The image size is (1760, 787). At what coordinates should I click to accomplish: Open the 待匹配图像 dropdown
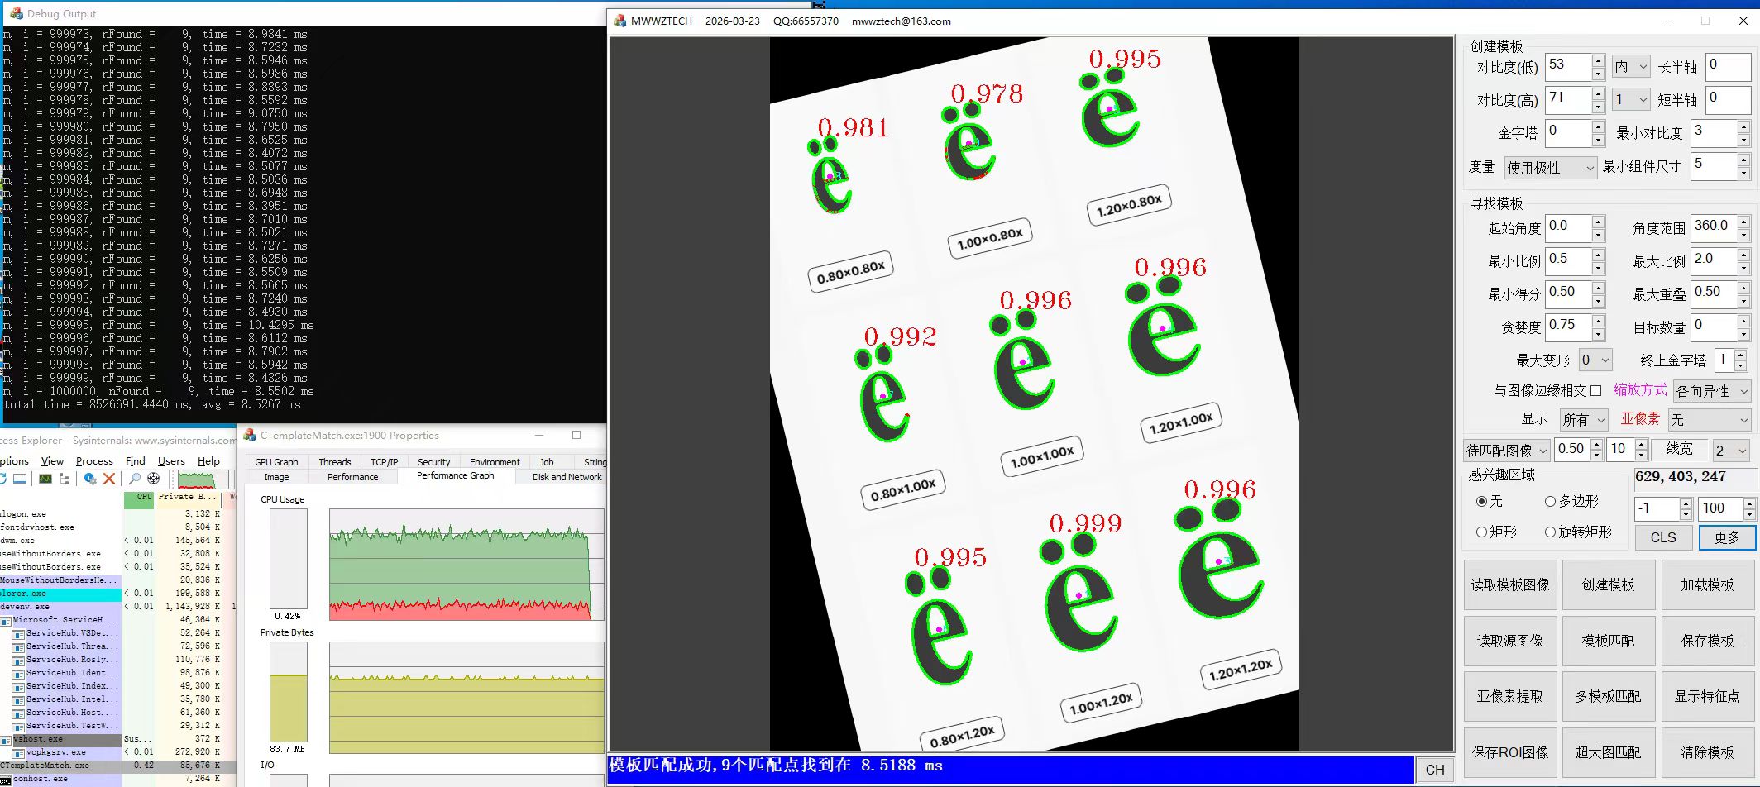tap(1506, 450)
